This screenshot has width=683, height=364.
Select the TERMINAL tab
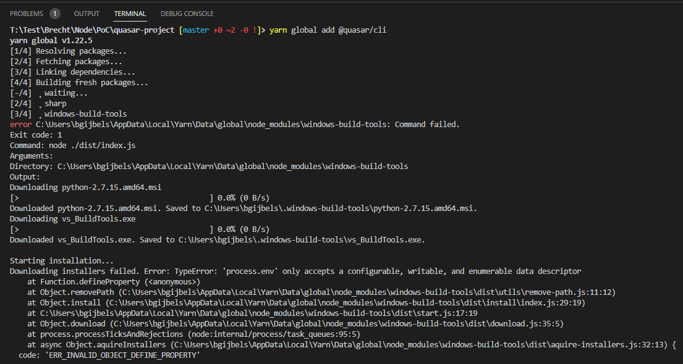coord(130,14)
